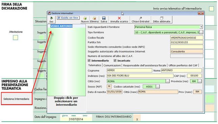The height and width of the screenshot is (124, 218).
Task: Click Sede riferimento consulente field
Action: [x=187, y=47]
